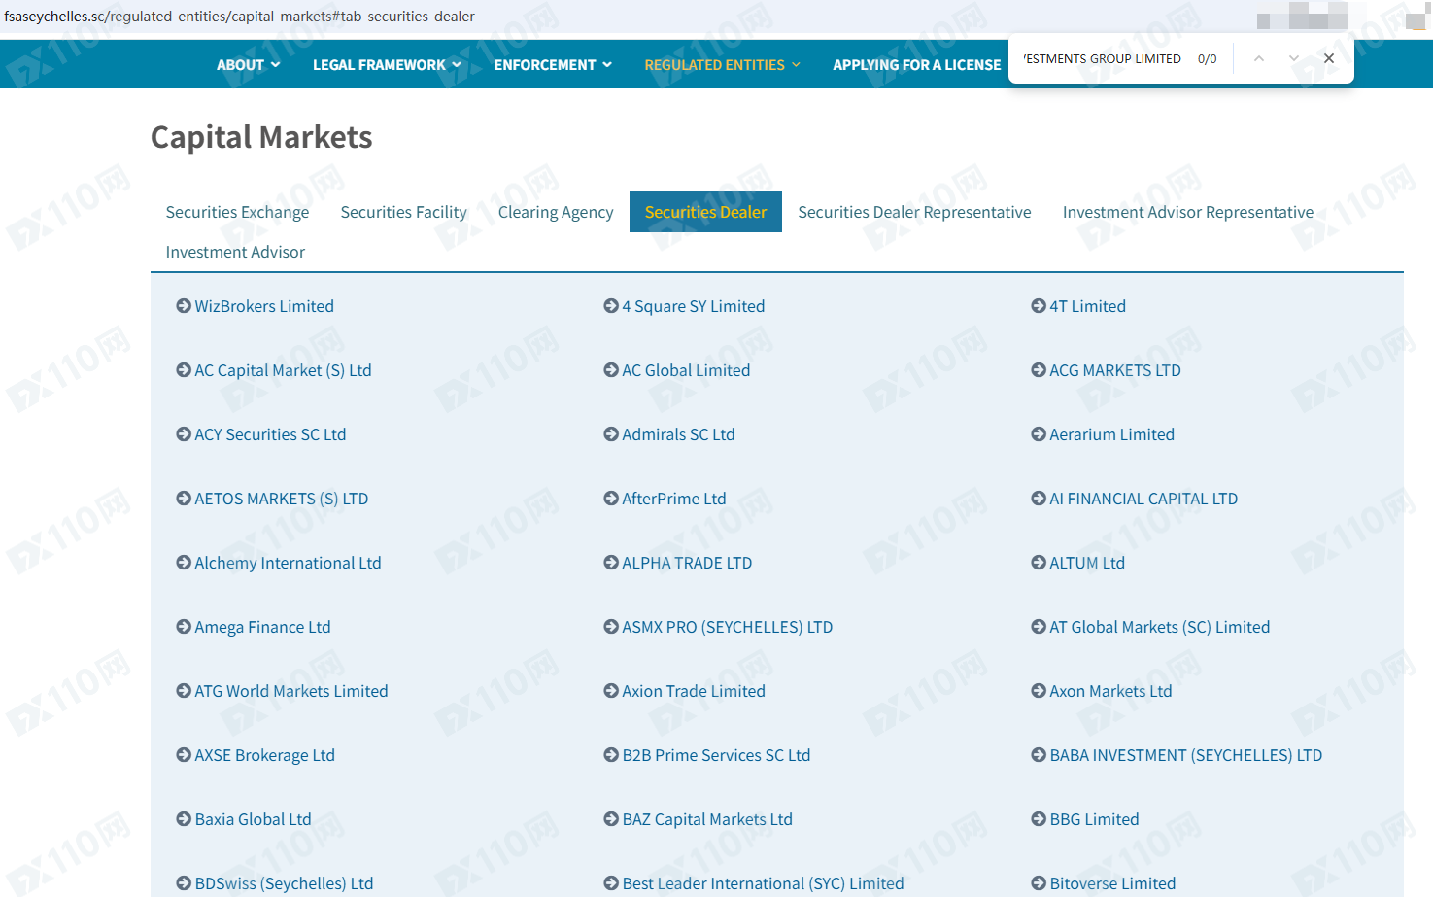Screen dimensions: 1433x897
Task: Open the Clearing Agency tab
Action: 556,212
